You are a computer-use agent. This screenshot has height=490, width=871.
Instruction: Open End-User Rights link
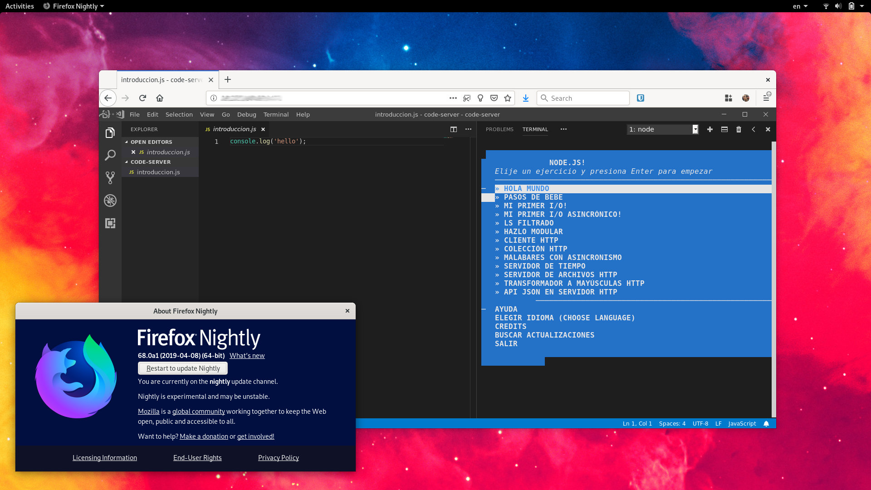point(197,458)
